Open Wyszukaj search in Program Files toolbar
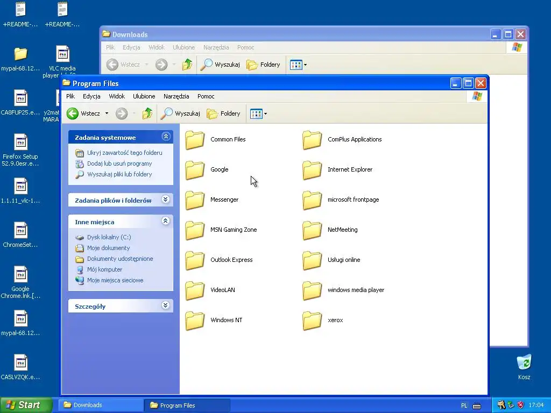The image size is (551, 413). (180, 113)
